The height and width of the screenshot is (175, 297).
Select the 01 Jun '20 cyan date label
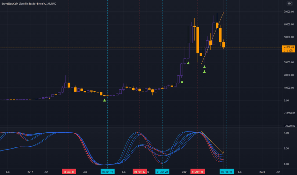coord(162,172)
